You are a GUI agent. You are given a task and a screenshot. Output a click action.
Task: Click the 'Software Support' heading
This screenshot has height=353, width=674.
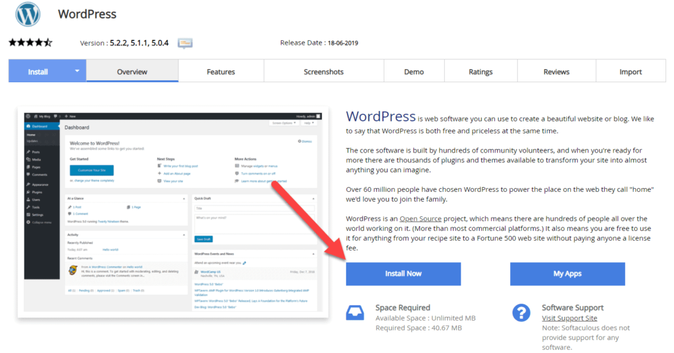[573, 308]
